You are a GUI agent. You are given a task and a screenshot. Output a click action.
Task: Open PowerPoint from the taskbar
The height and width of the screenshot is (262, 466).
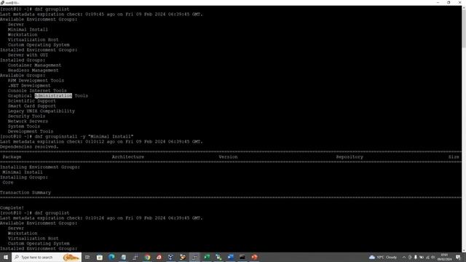[254, 257]
